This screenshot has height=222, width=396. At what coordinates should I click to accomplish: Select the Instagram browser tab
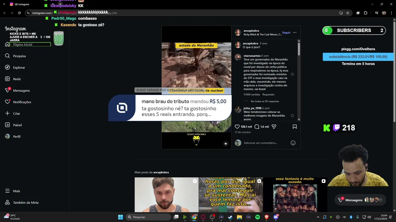(x=22, y=4)
